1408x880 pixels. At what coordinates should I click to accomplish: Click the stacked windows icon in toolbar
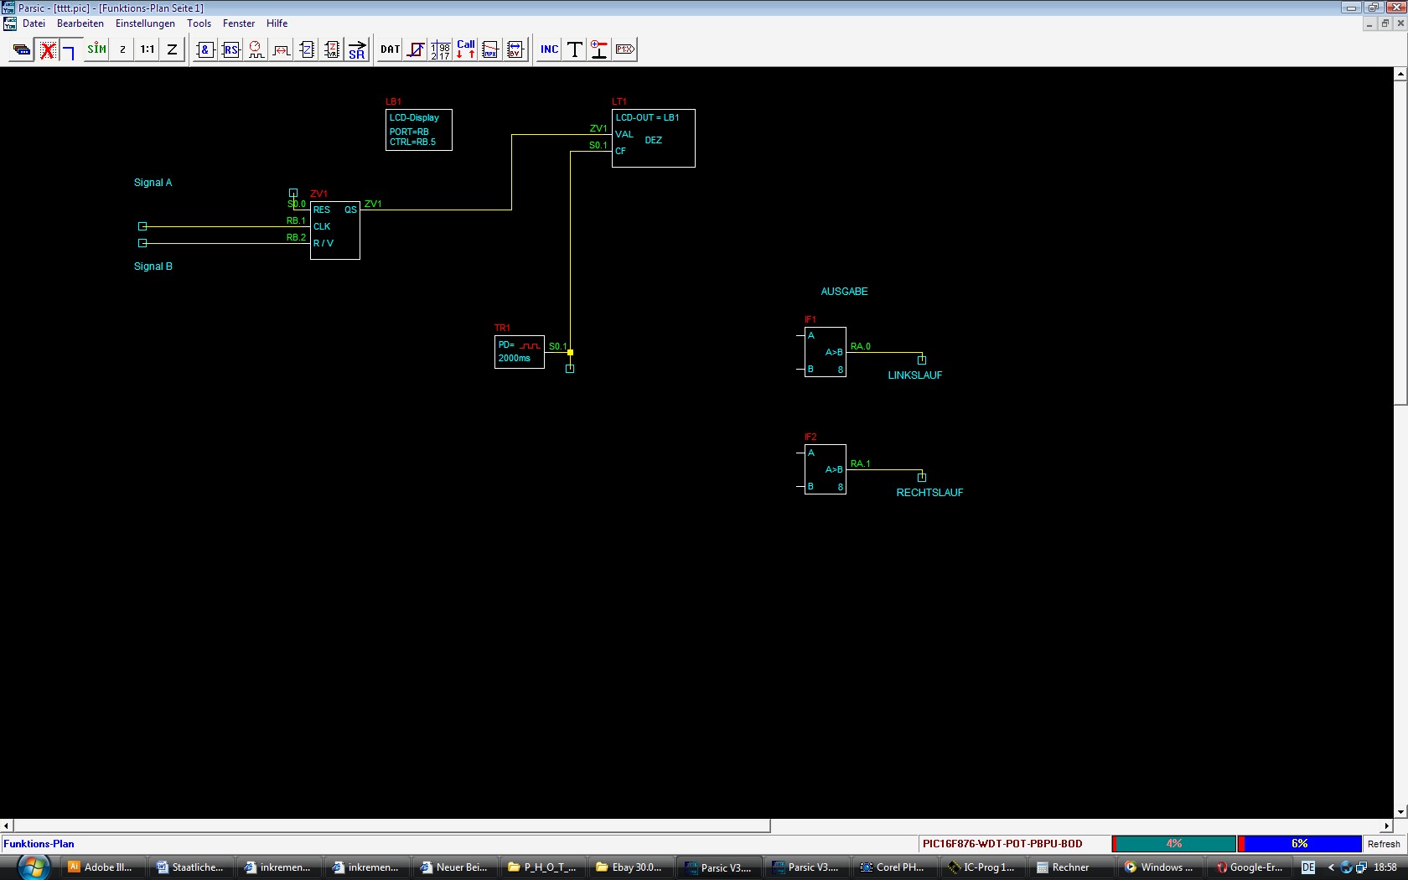point(22,49)
